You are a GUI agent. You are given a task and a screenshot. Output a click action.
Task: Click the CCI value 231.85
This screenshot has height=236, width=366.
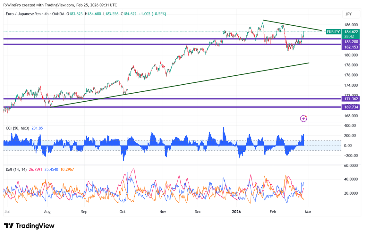pyautogui.click(x=37, y=128)
